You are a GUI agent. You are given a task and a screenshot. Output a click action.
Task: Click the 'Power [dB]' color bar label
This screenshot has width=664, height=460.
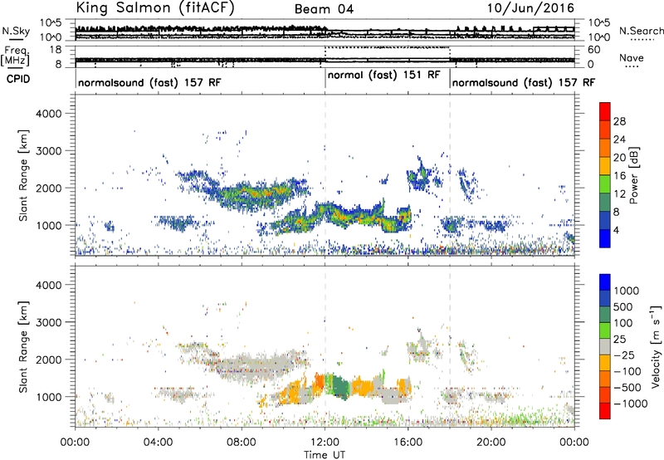(633, 175)
